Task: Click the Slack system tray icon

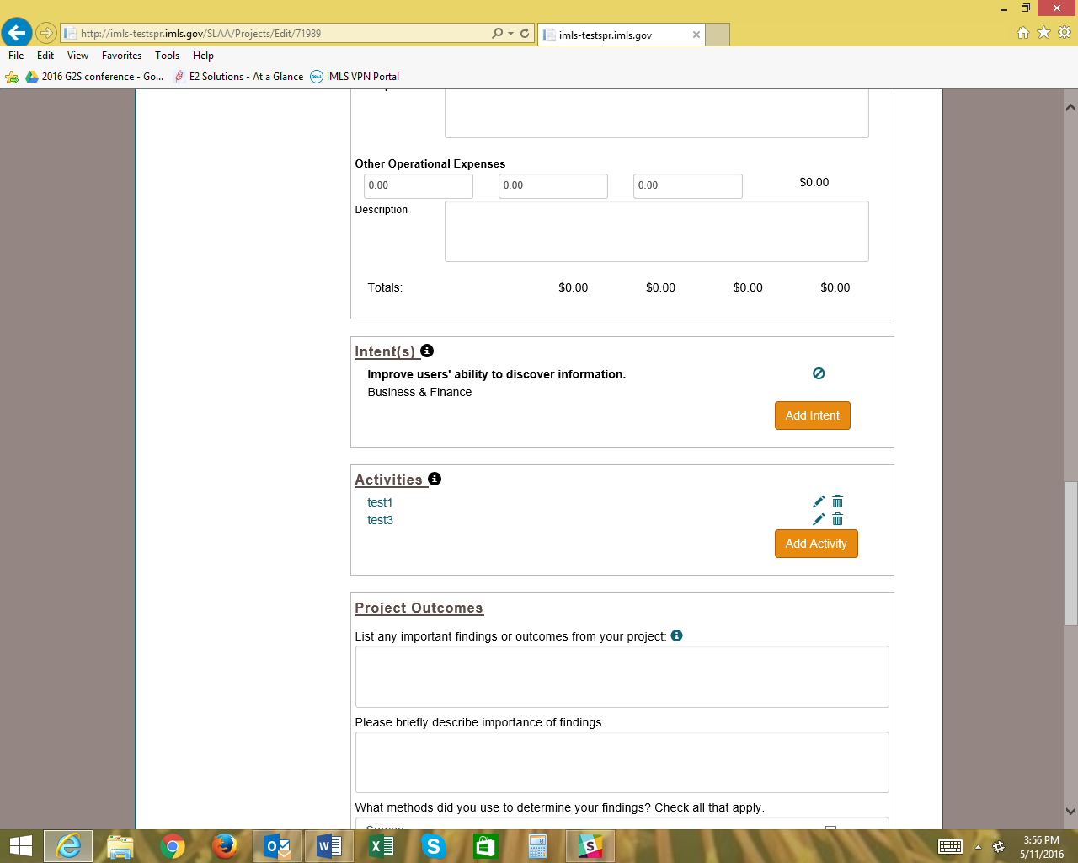Action: (999, 847)
